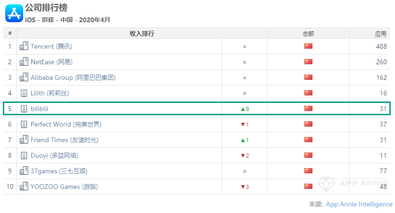Open the NetEase (网易) company link
The image size is (395, 213).
coord(52,62)
